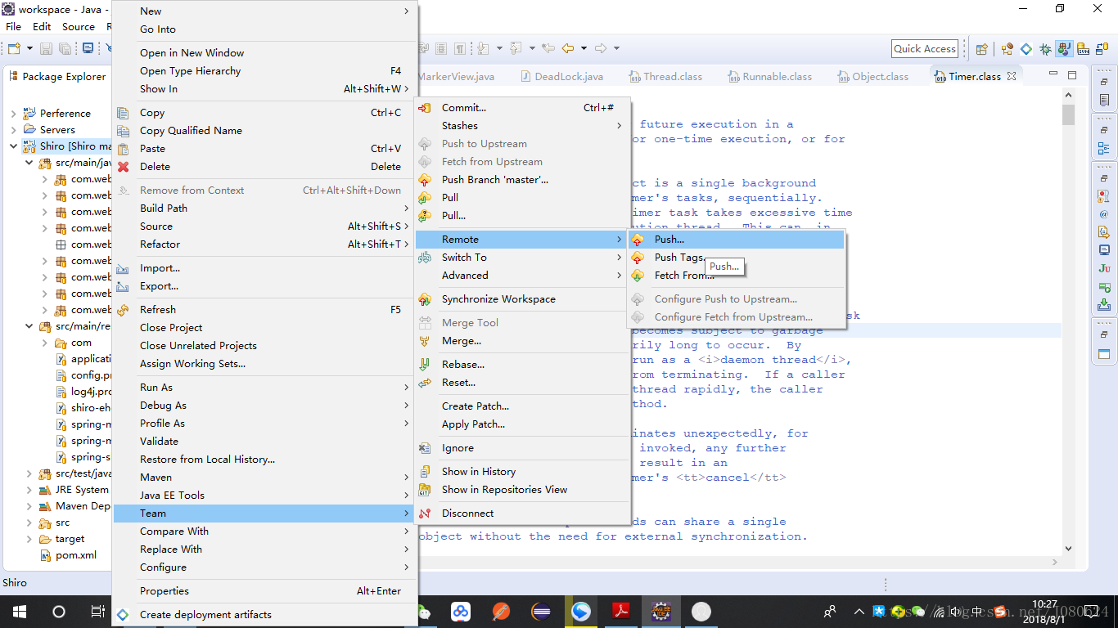Click the yellow Back navigation arrow
1118x628 pixels.
(x=568, y=49)
